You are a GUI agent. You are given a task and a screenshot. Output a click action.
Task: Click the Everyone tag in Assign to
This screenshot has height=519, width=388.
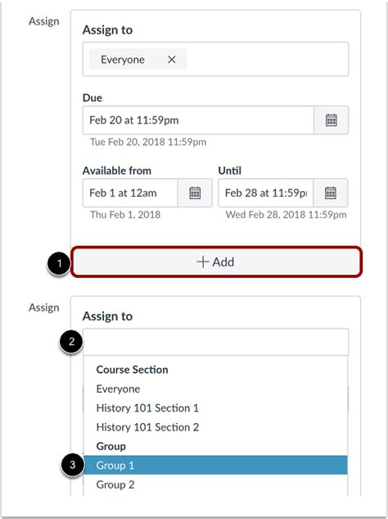[x=123, y=60]
